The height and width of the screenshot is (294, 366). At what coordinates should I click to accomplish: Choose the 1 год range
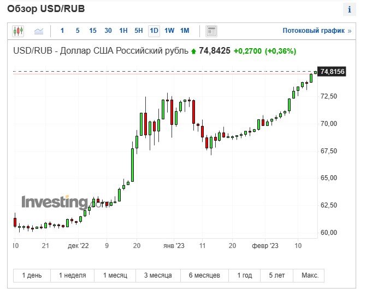[245, 275]
